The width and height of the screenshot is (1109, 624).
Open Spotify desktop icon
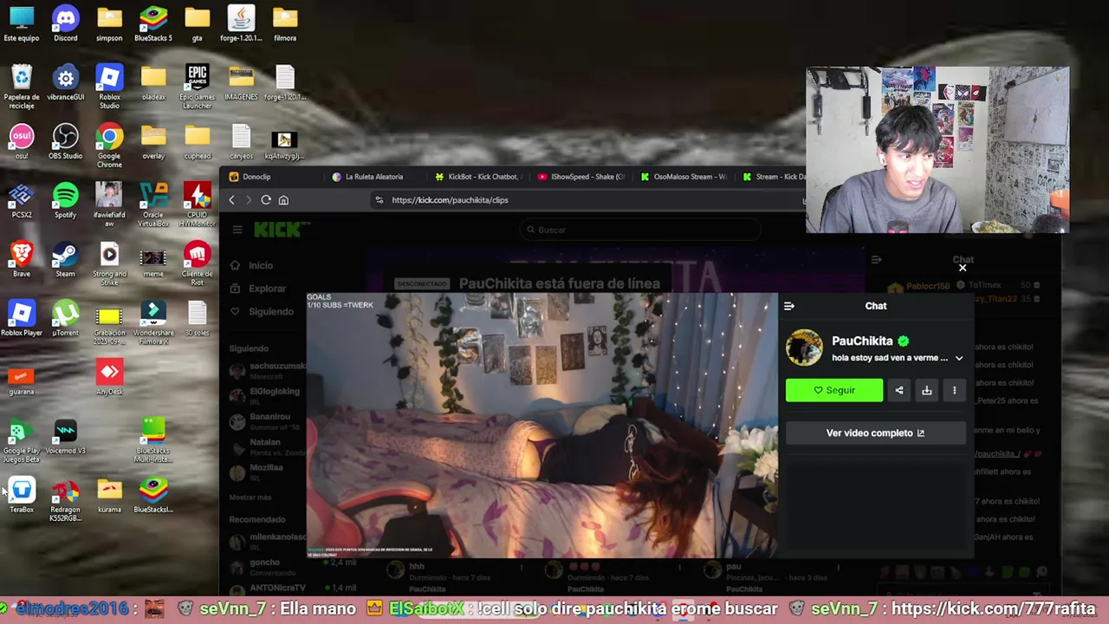pos(66,200)
